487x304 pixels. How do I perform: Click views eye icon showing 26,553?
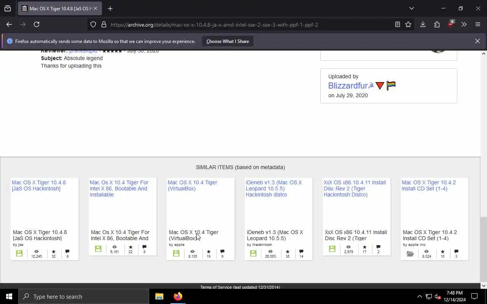coord(271,252)
